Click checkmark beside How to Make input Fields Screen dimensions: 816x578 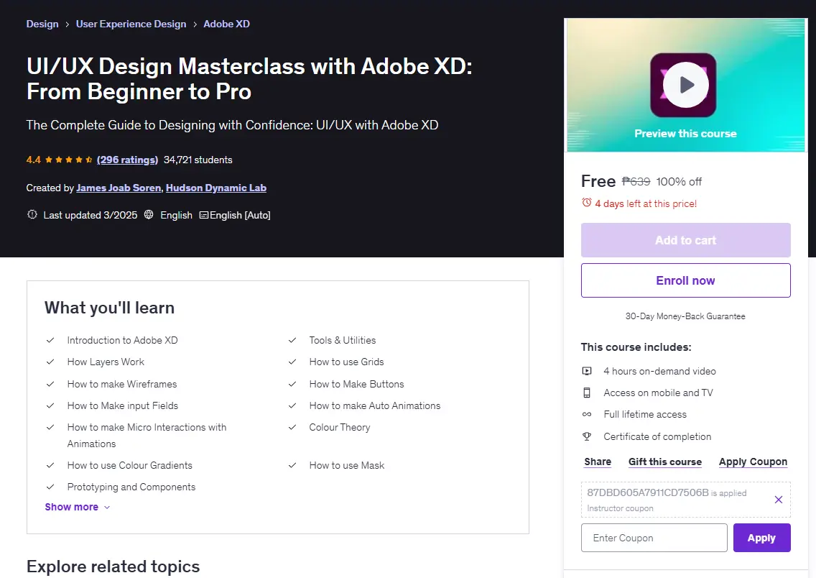tap(50, 405)
